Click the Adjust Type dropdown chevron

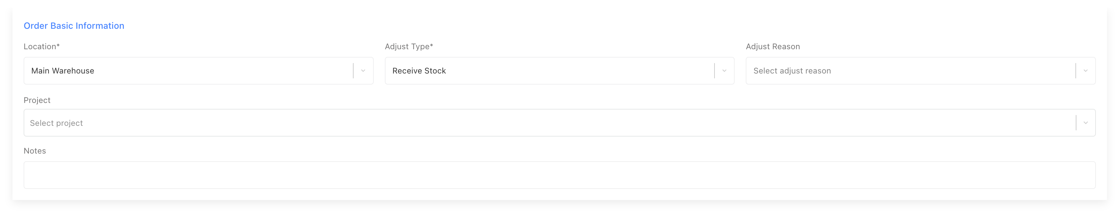click(724, 70)
